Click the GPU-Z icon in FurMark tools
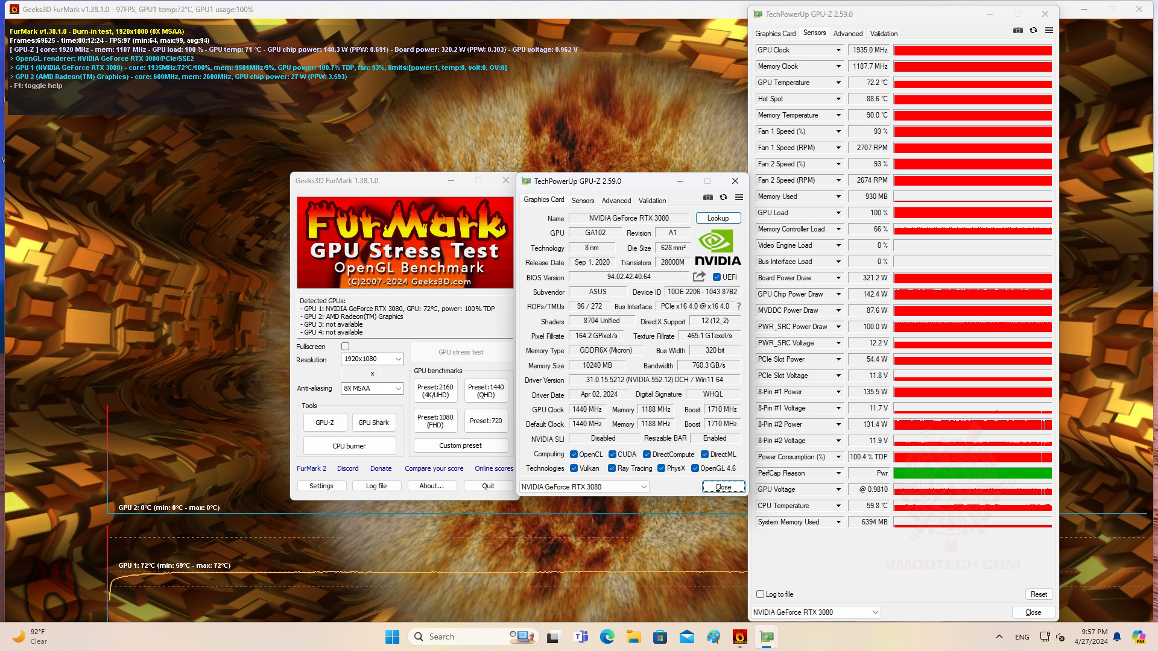This screenshot has height=651, width=1158. 324,422
